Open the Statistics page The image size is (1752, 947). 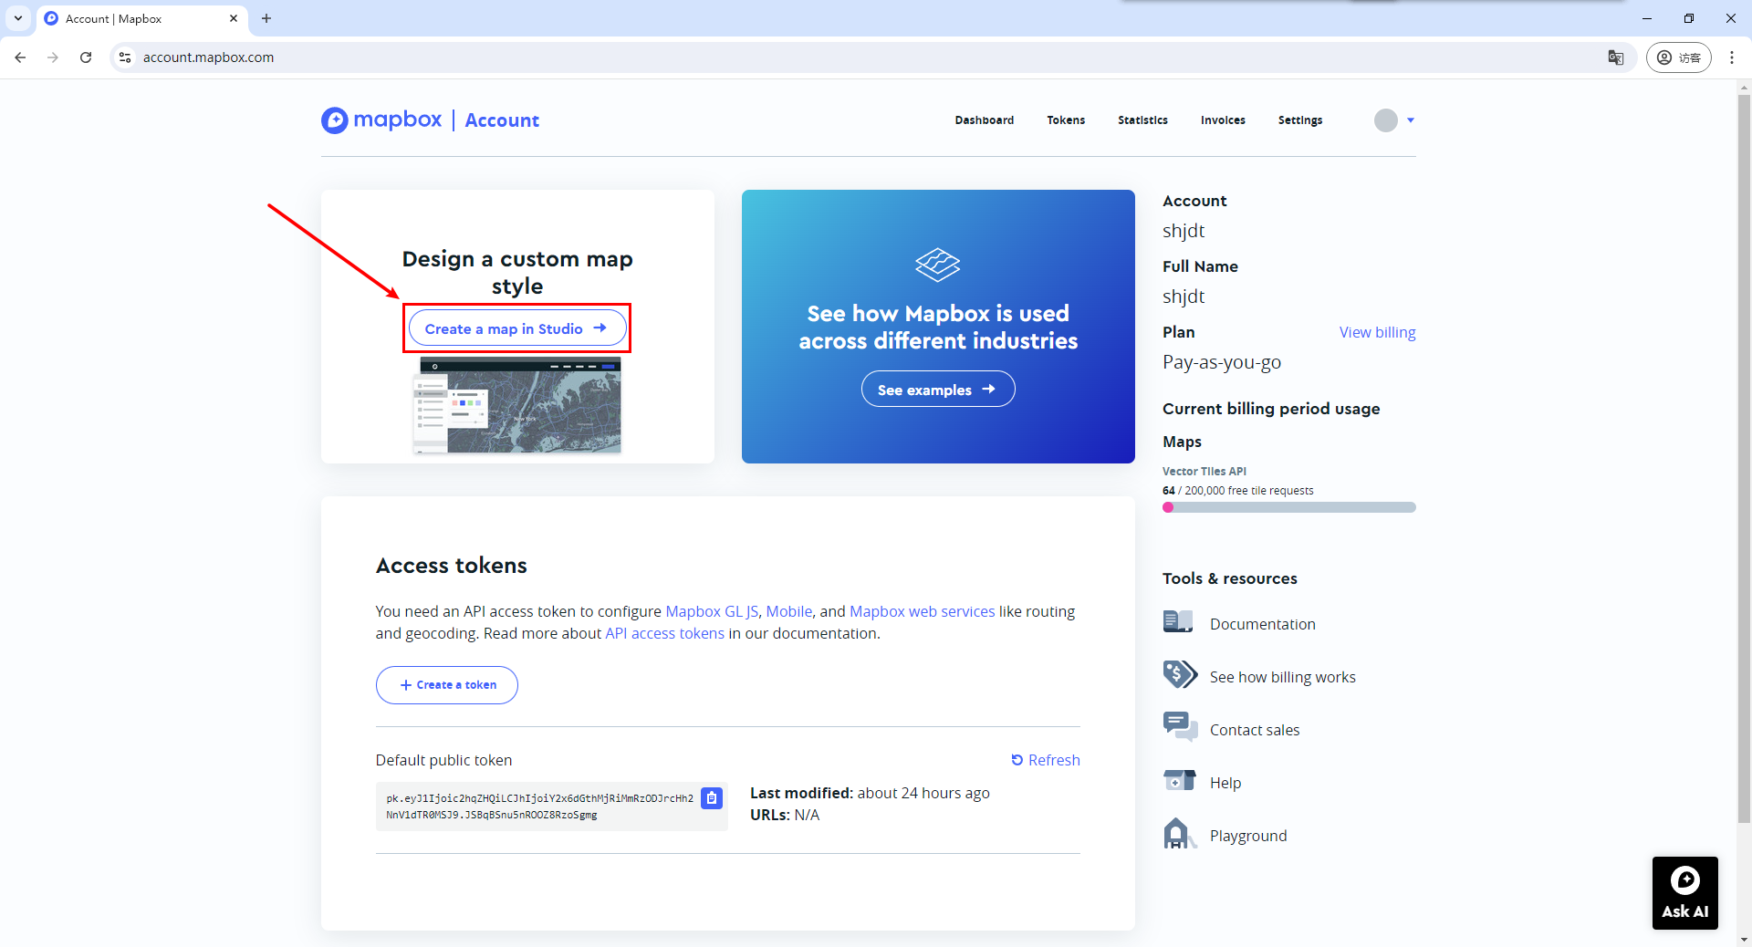tap(1142, 120)
